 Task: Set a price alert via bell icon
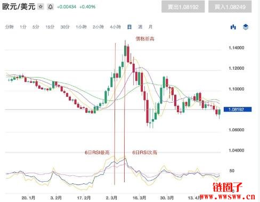(x=51, y=7)
